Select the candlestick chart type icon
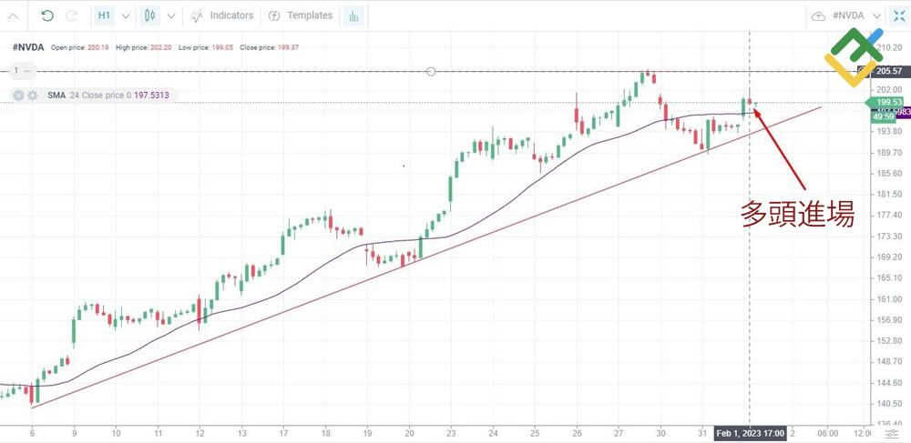This screenshot has height=443, width=911. 150,15
